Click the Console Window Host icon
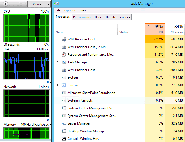Screen dimensions: 185x142 [64, 139]
